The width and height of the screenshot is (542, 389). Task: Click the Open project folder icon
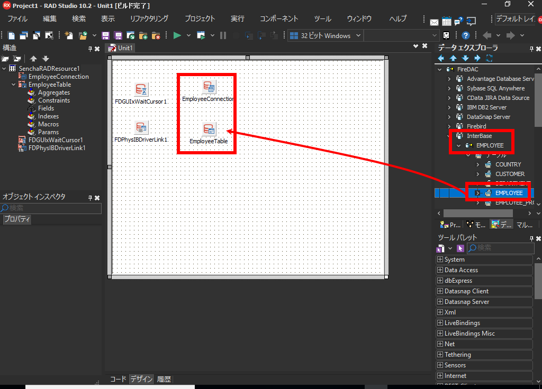coord(83,35)
